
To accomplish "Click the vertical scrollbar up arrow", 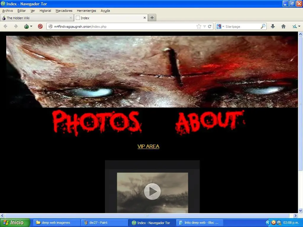I will pos(301,34).
